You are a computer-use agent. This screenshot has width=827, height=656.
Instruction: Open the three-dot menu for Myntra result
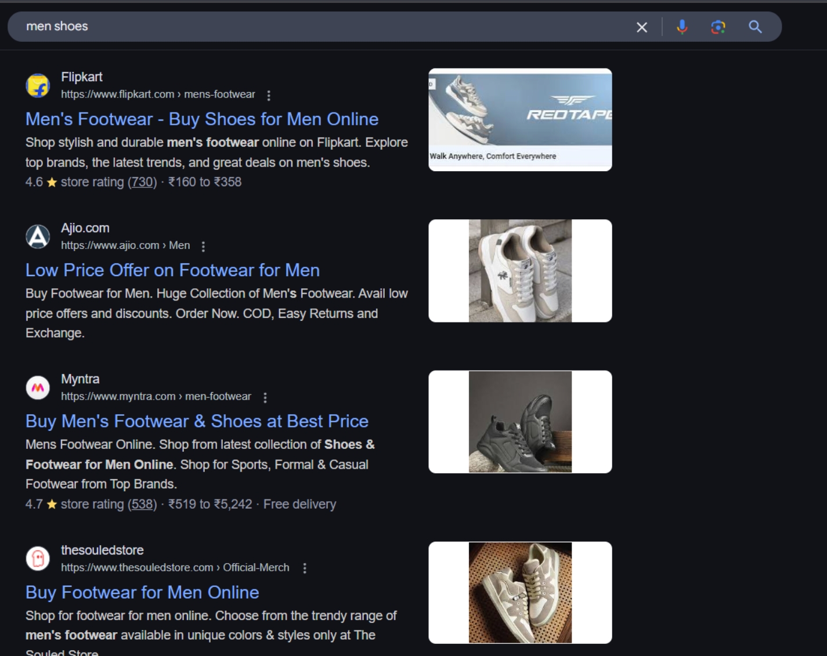click(265, 397)
